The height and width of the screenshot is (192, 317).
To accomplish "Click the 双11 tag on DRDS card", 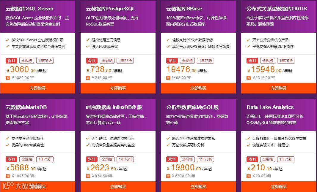I will coord(252,61).
